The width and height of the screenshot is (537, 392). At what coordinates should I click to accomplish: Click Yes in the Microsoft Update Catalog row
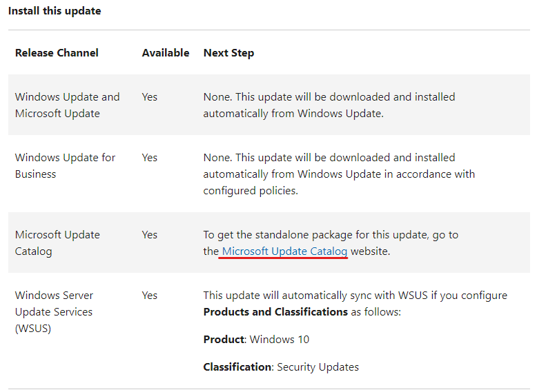[150, 235]
